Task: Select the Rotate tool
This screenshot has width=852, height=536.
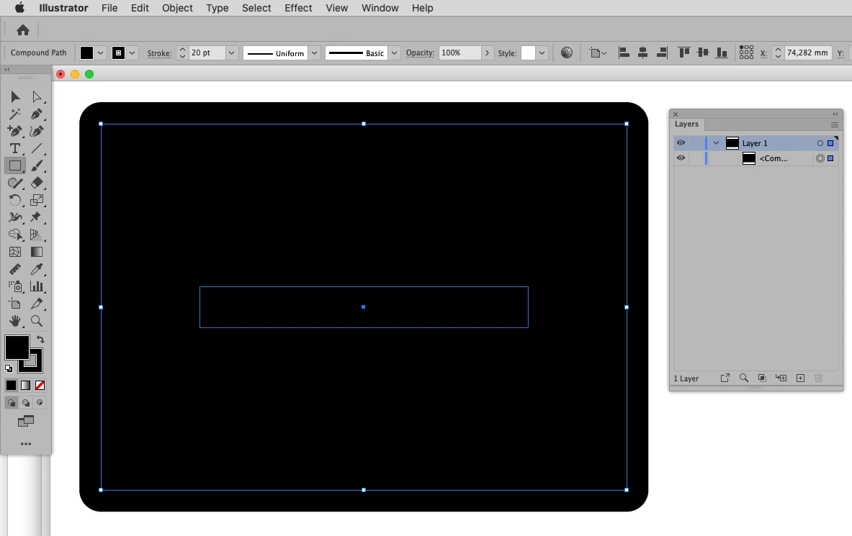Action: click(15, 201)
